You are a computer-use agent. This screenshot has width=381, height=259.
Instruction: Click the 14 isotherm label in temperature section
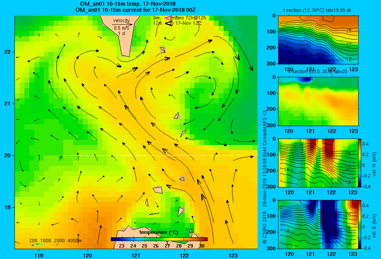tap(285, 46)
